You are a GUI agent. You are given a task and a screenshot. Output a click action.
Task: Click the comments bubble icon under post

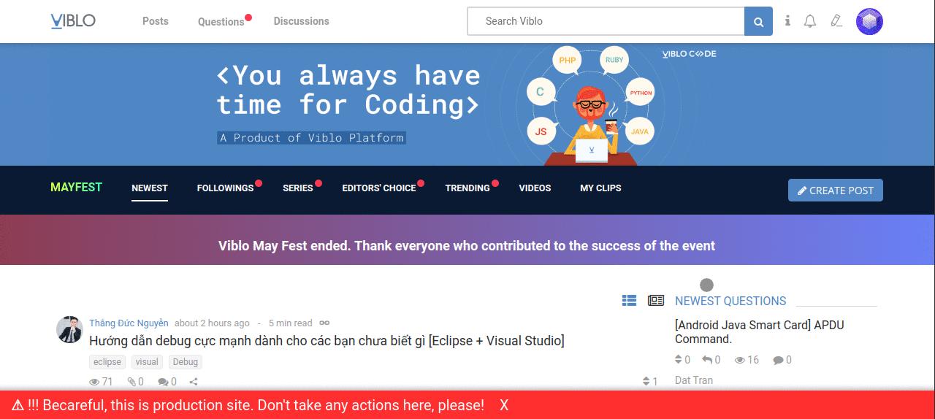[x=163, y=382]
